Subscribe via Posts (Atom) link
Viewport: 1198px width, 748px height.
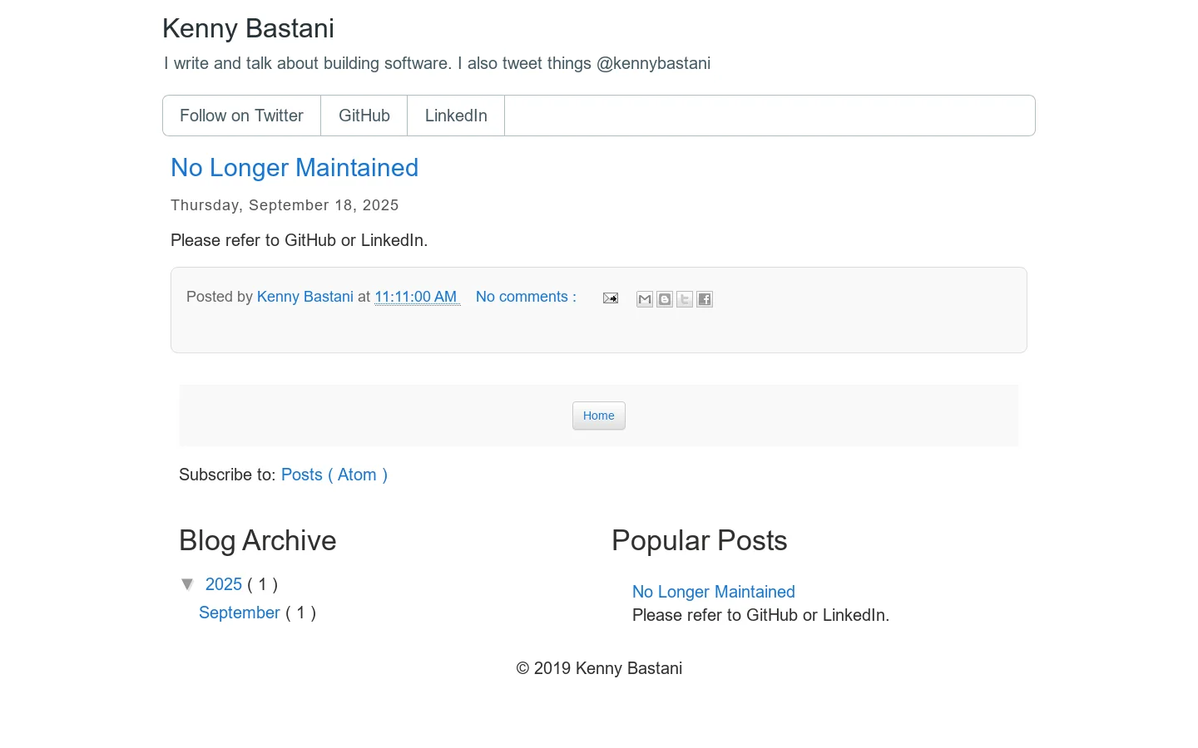click(334, 475)
